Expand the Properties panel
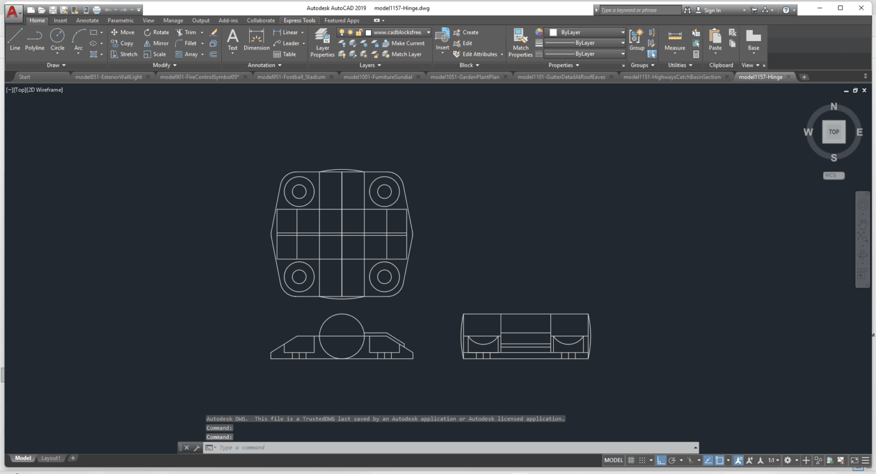This screenshot has width=876, height=474. pyautogui.click(x=577, y=65)
